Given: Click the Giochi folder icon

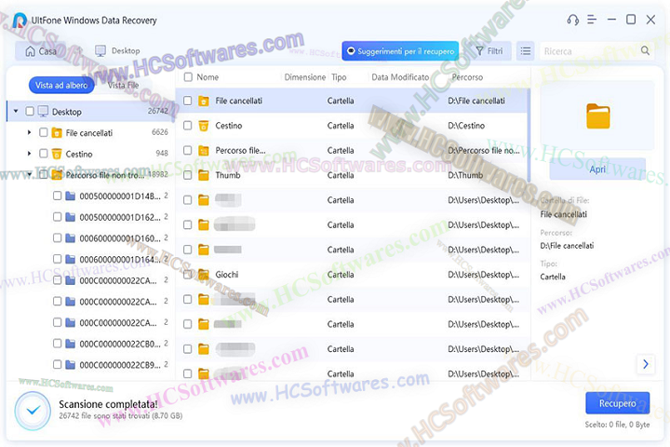Looking at the screenshot, I should point(204,275).
